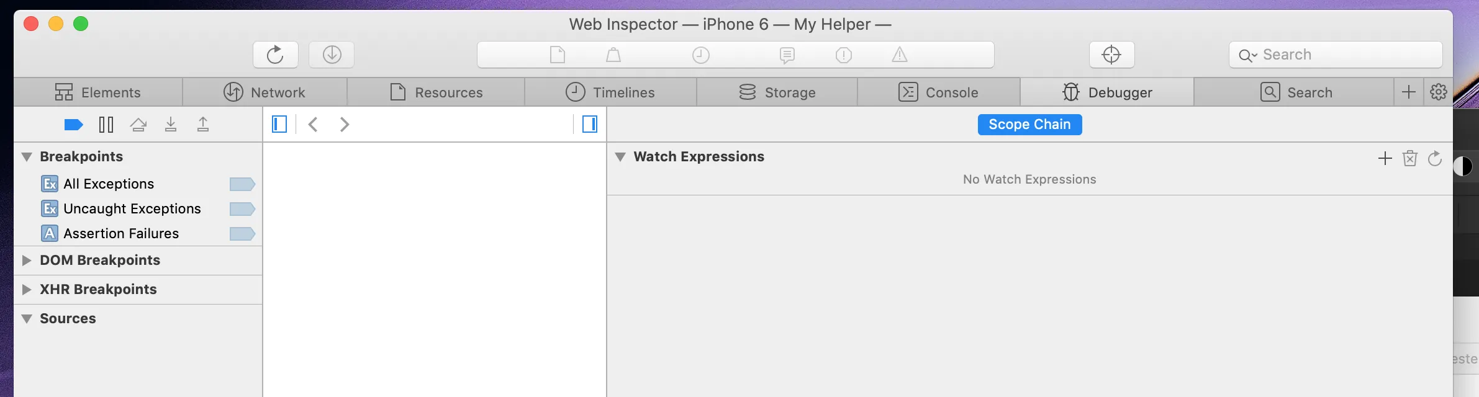Toggle the Assertion Failures breakpoint
The width and height of the screenshot is (1479, 397).
[242, 234]
